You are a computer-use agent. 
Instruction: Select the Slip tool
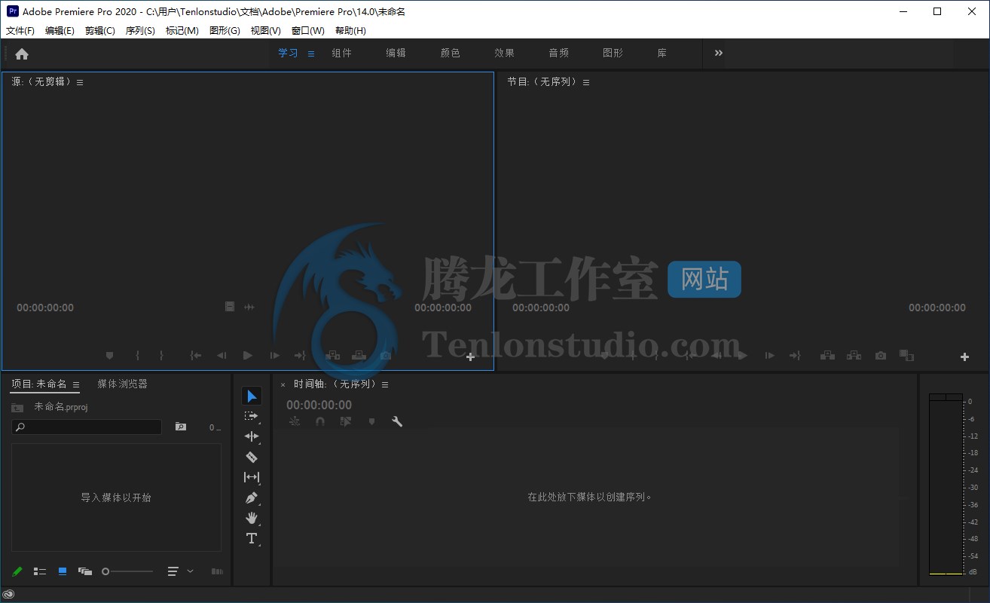coord(252,477)
